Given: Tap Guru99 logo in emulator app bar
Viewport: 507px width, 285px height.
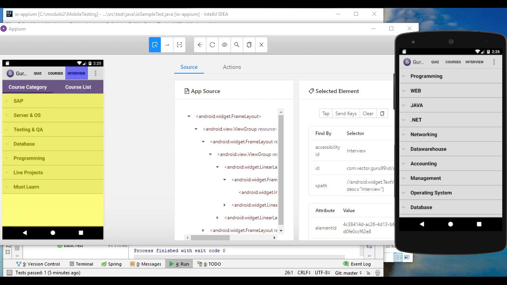Looking at the screenshot, I should (407, 62).
